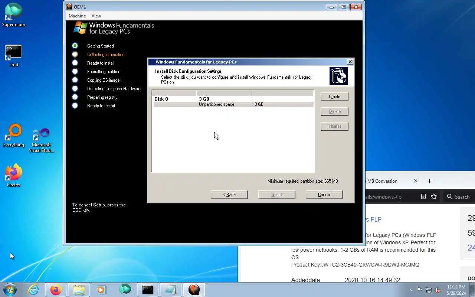Click the Getting Started step radio
Image resolution: width=475 pixels, height=297 pixels.
[x=75, y=46]
